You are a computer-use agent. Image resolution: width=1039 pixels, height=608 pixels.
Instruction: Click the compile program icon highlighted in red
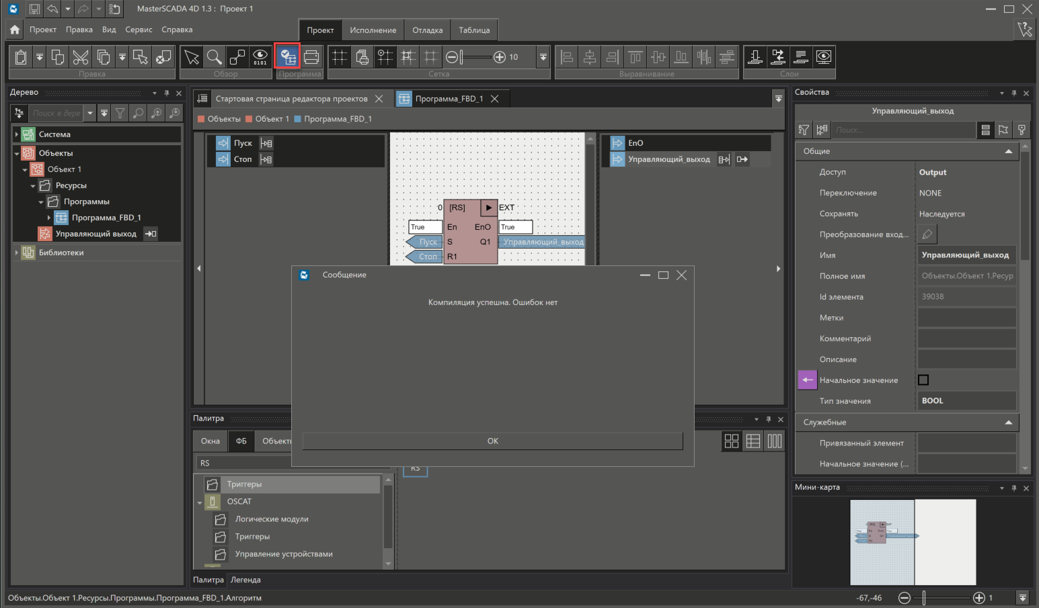(288, 57)
